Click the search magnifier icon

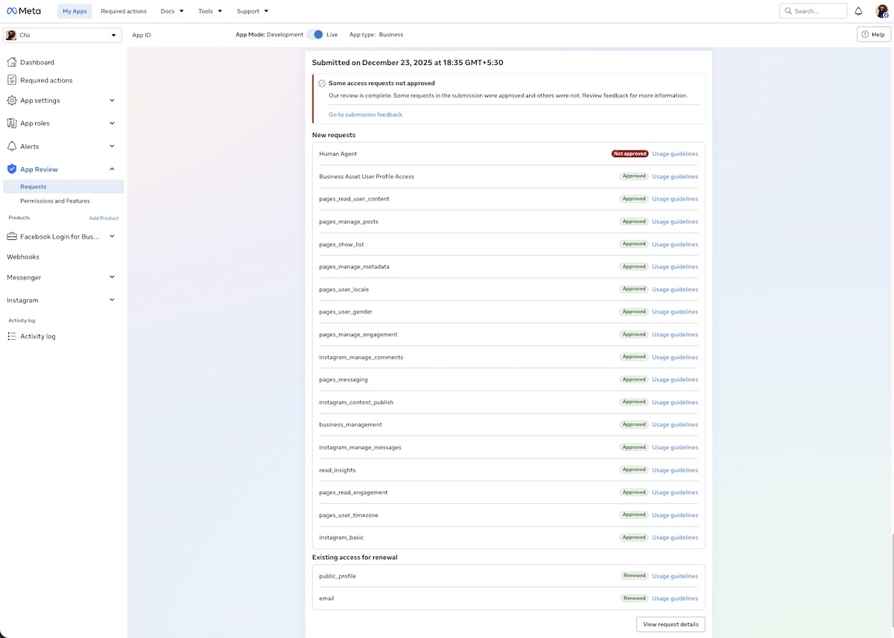pyautogui.click(x=788, y=11)
